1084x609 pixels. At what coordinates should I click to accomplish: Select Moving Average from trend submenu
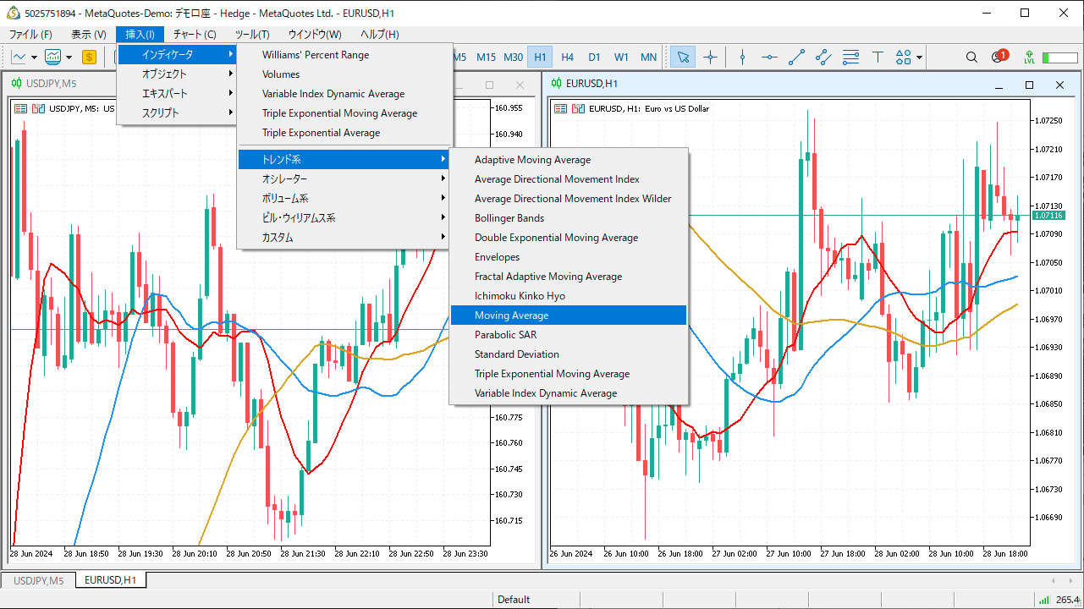[x=569, y=315]
